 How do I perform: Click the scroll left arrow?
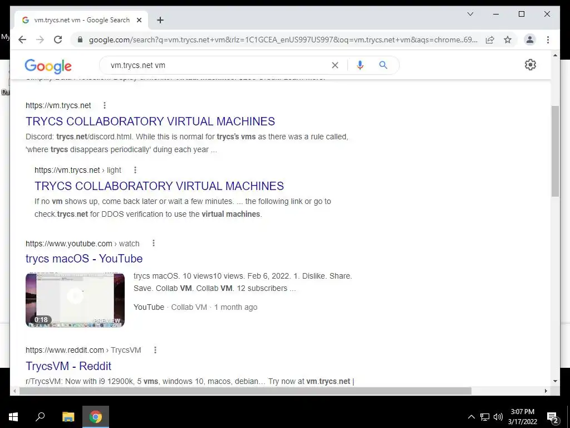pos(14,391)
